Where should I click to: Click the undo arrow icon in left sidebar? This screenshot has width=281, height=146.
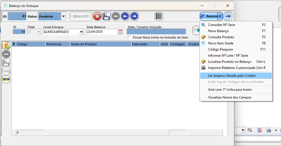6,71
